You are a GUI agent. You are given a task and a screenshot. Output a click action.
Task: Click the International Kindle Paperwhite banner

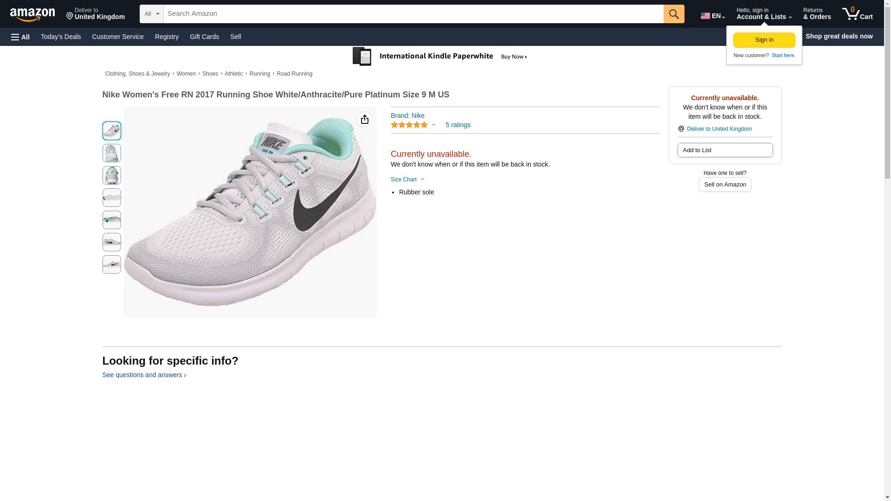(440, 57)
